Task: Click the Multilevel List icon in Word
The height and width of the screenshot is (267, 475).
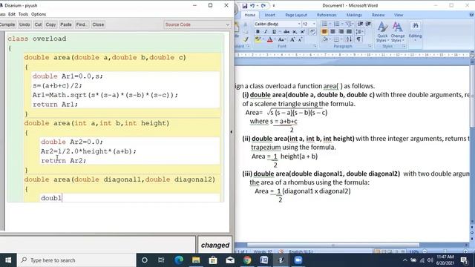Action: (x=349, y=24)
